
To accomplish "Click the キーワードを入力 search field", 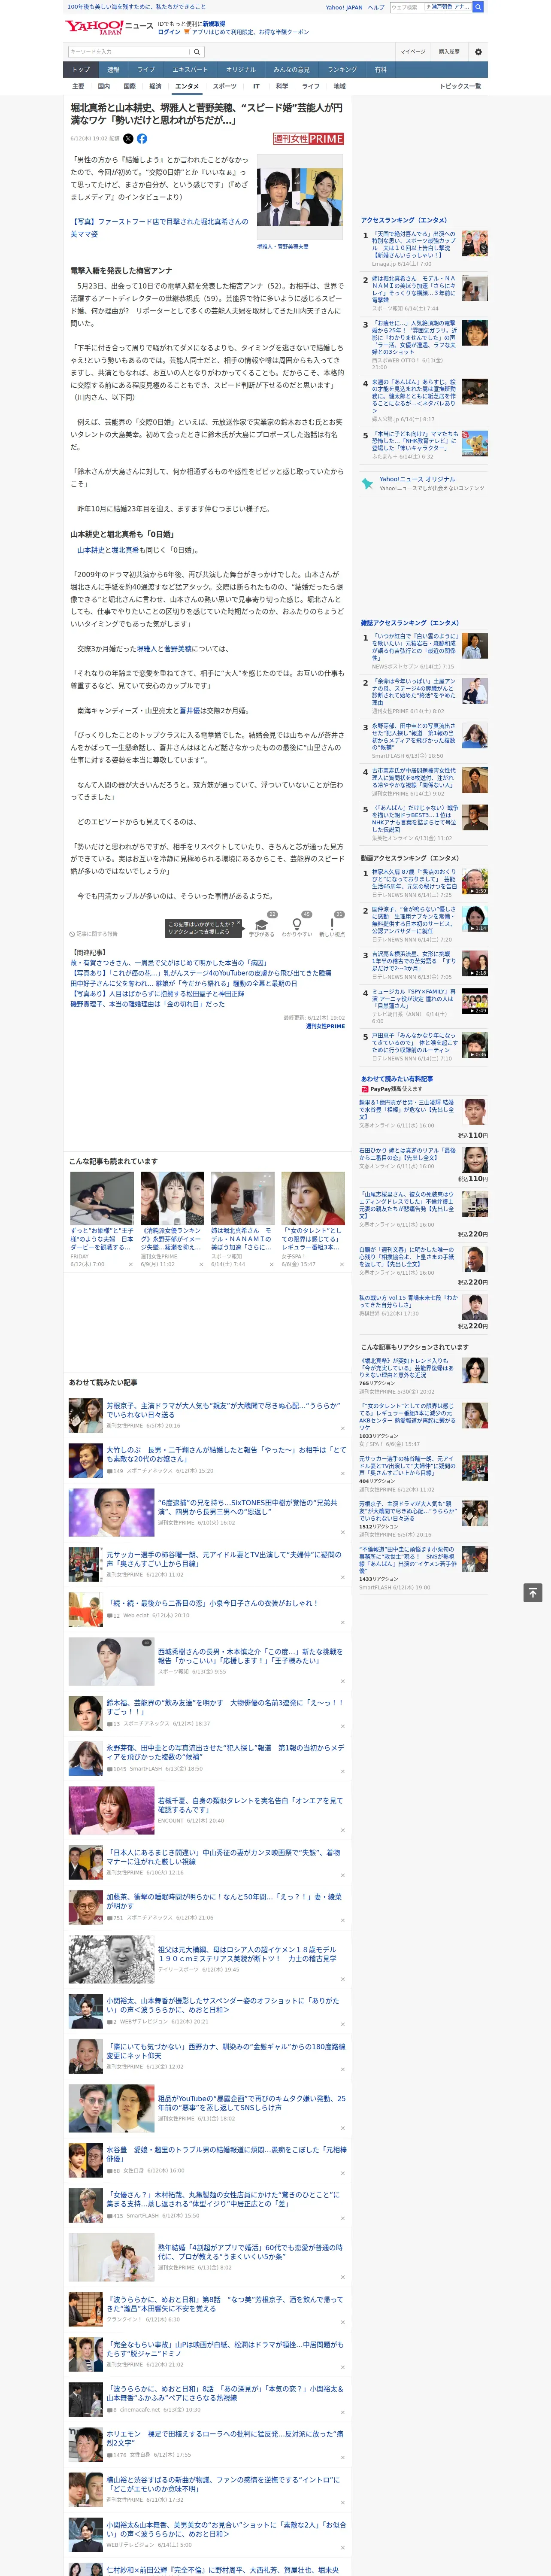I will click(x=129, y=52).
